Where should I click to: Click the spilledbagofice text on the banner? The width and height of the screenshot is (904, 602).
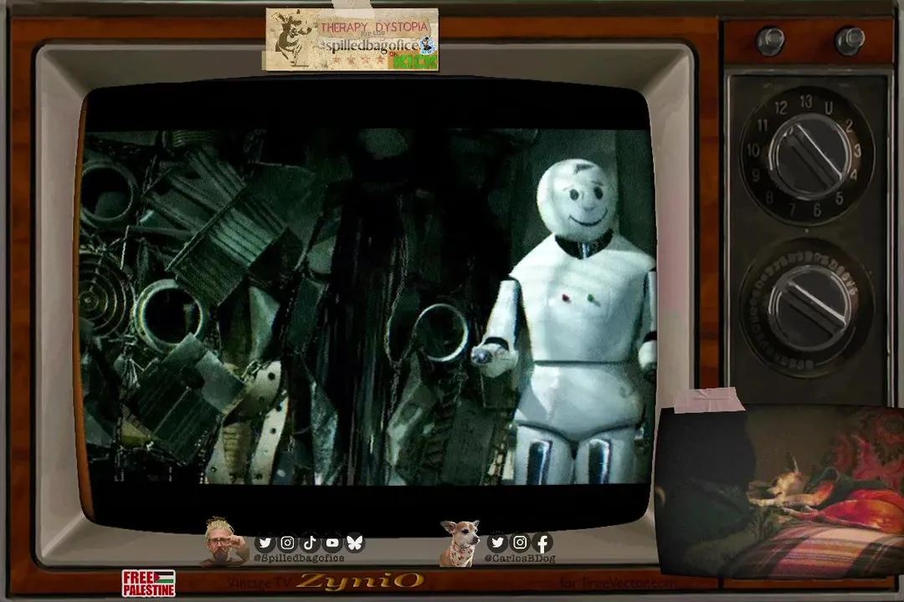coord(370,45)
